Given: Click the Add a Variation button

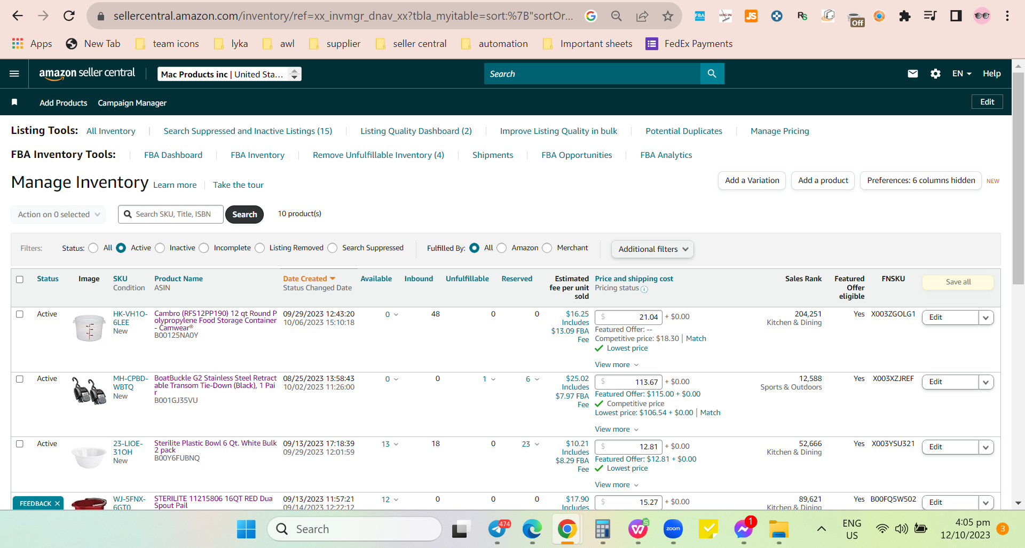Looking at the screenshot, I should pos(752,181).
